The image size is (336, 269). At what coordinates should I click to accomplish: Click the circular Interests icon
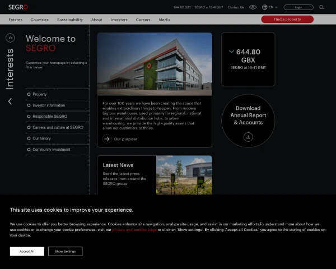click(x=10, y=38)
